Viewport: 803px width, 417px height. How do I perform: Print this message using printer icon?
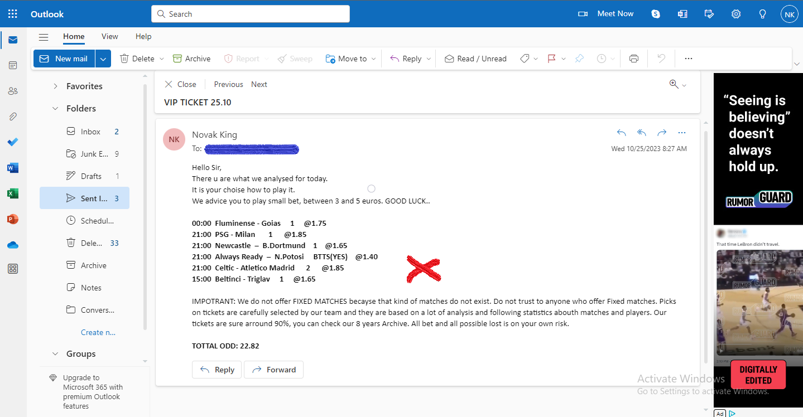[633, 59]
